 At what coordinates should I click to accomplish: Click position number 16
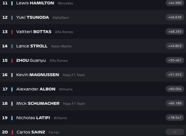[x=5, y=75]
